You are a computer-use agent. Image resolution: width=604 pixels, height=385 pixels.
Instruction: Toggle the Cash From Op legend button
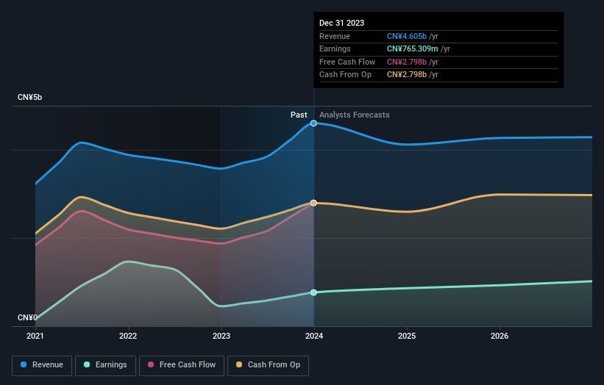tap(268, 365)
